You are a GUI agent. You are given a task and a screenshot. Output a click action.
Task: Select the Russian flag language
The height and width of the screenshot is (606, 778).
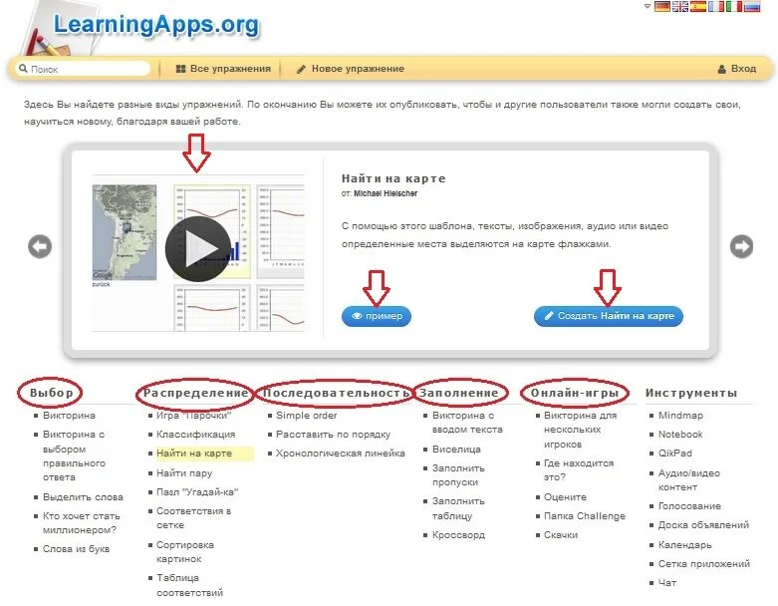tap(752, 6)
